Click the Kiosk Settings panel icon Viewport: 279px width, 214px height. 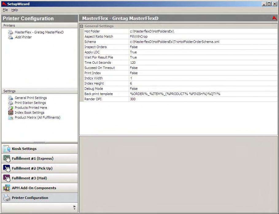click(x=7, y=149)
